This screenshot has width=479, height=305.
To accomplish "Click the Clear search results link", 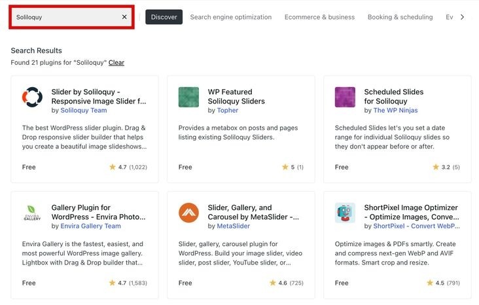I will click(x=116, y=62).
